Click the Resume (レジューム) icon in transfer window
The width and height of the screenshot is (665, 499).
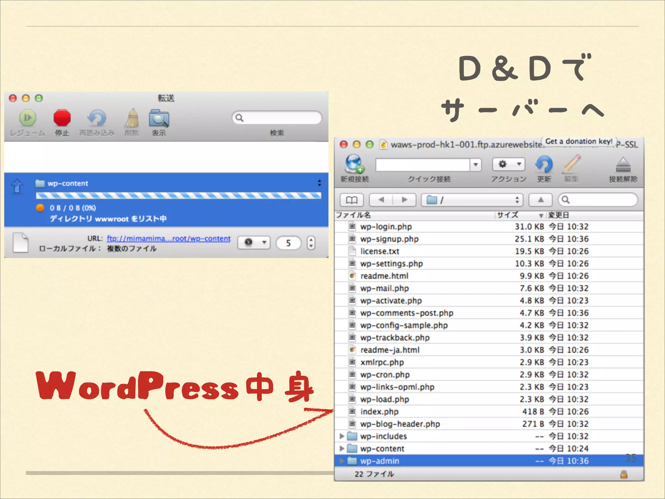[28, 118]
